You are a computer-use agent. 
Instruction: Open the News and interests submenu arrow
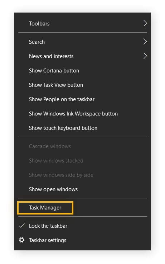145,56
